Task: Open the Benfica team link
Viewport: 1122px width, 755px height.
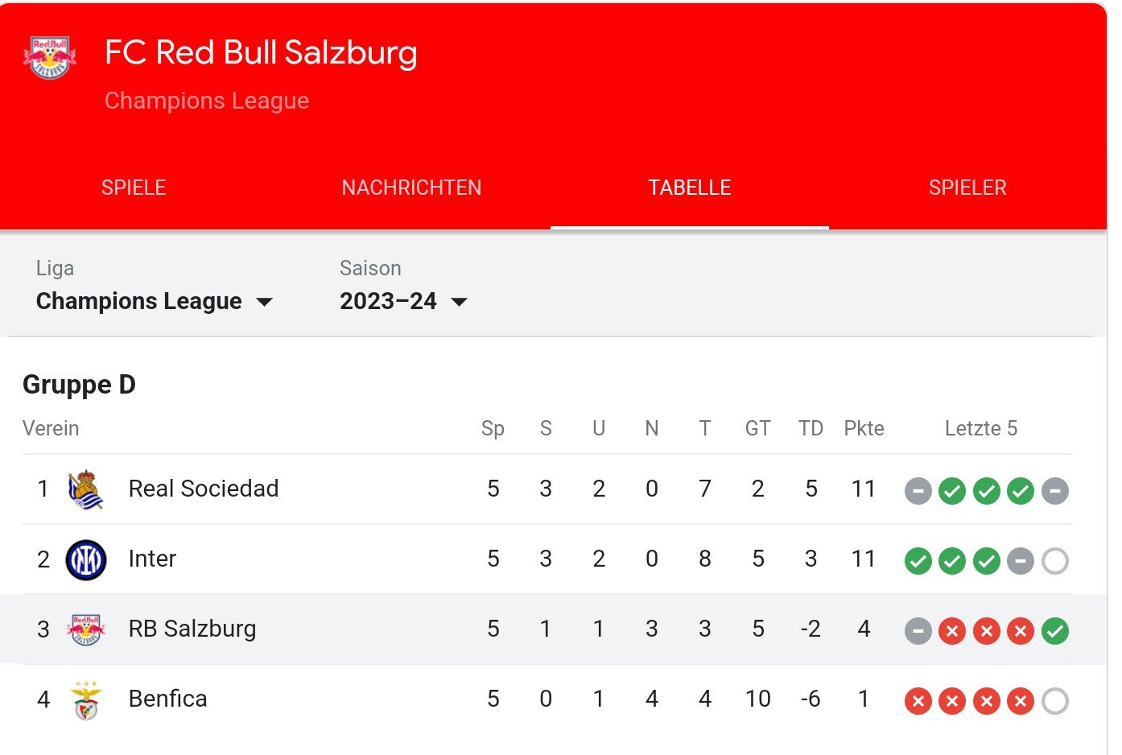Action: 167,699
